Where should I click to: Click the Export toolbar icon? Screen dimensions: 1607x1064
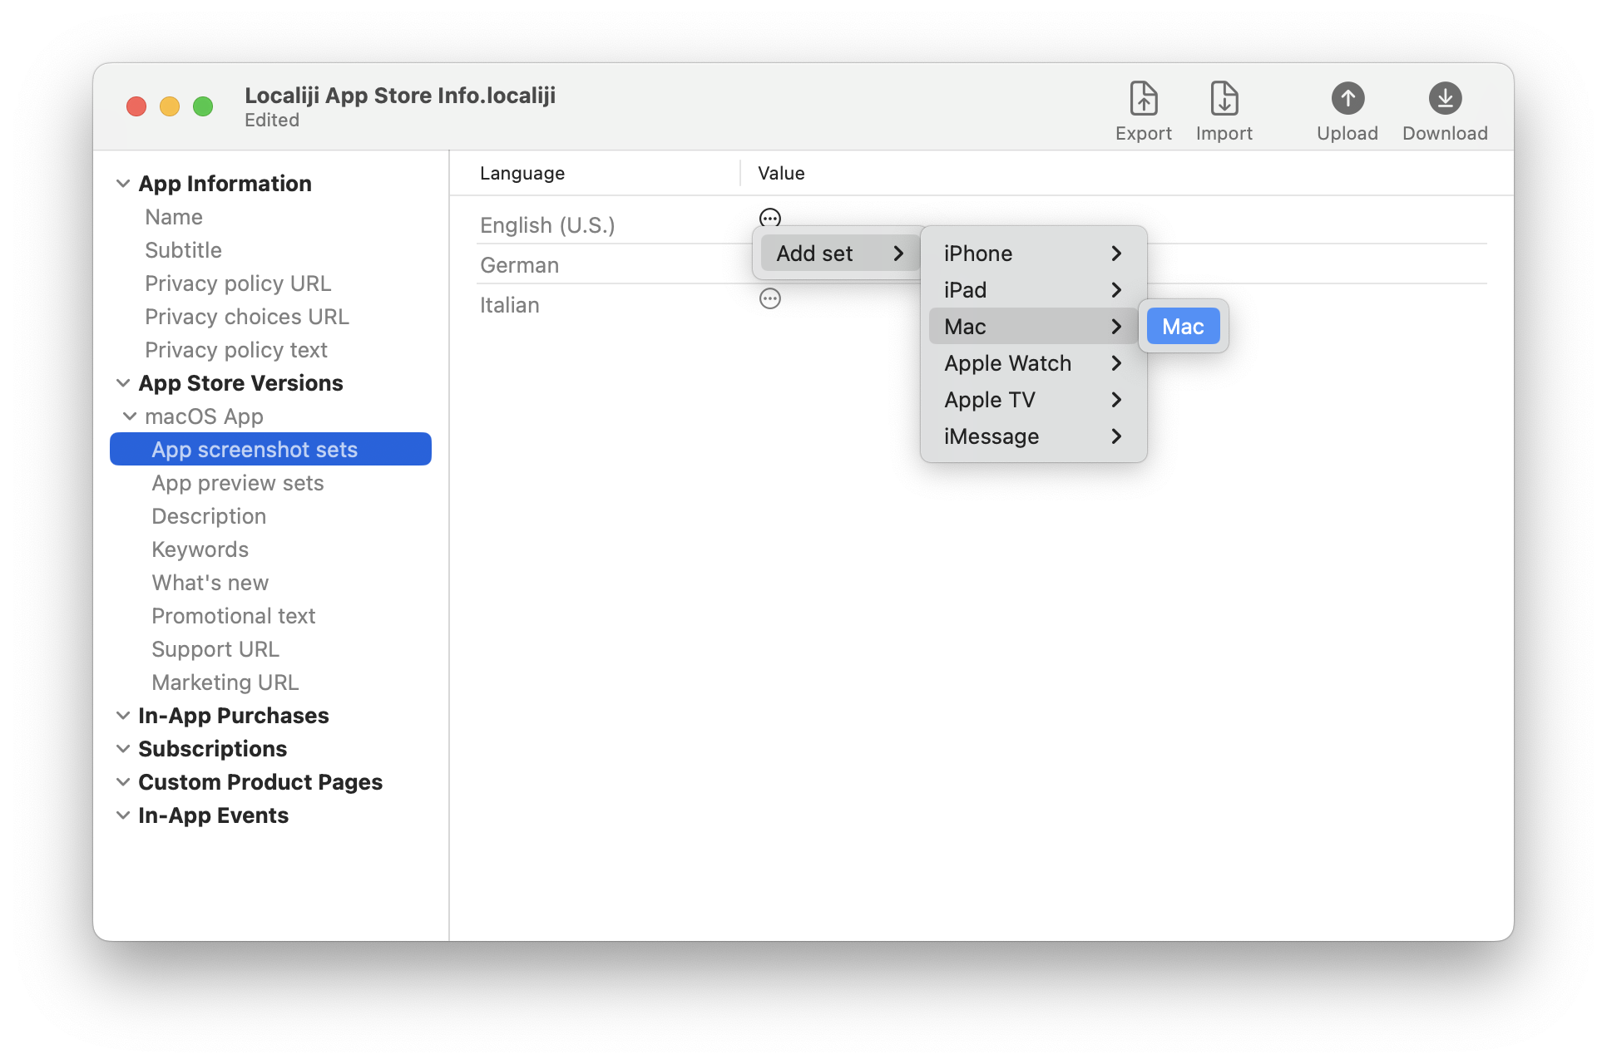(x=1143, y=99)
